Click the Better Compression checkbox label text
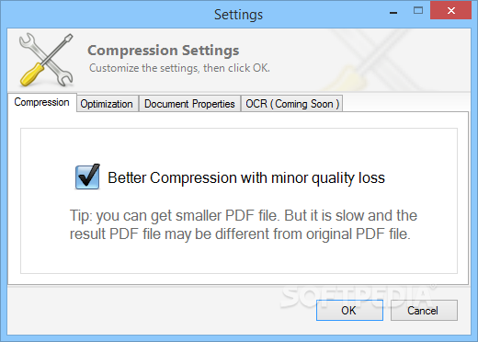This screenshot has height=342, width=478. (246, 177)
